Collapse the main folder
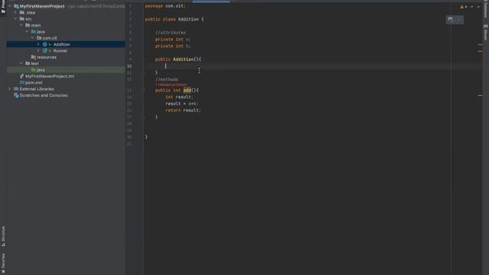This screenshot has width=489, height=275. point(21,25)
